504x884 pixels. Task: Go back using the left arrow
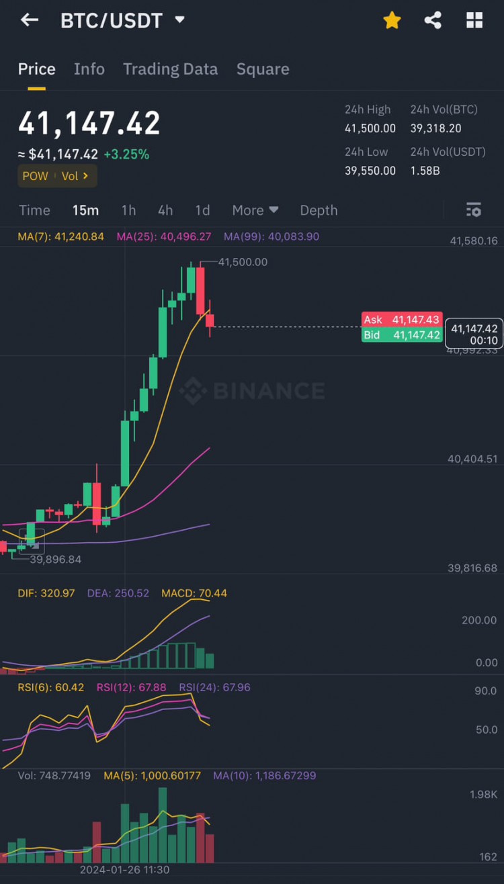pos(29,20)
